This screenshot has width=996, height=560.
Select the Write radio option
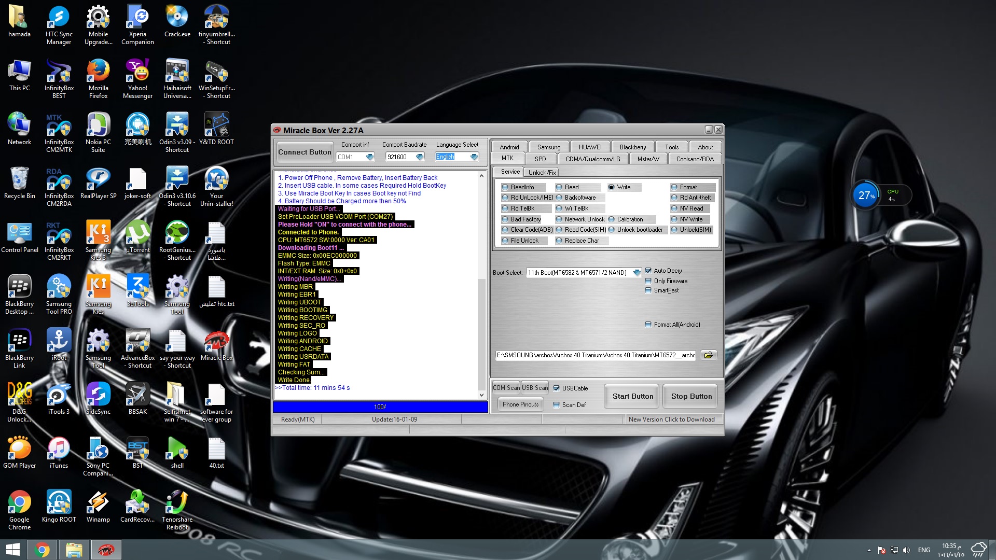click(611, 187)
